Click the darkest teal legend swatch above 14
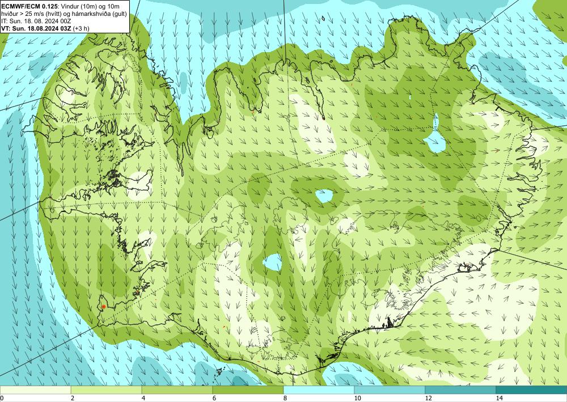Viewport: 567px width, 402px height. pos(532,390)
